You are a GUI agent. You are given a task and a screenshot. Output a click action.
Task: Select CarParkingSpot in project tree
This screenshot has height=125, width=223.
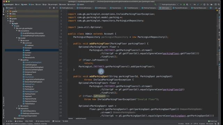point(30,65)
